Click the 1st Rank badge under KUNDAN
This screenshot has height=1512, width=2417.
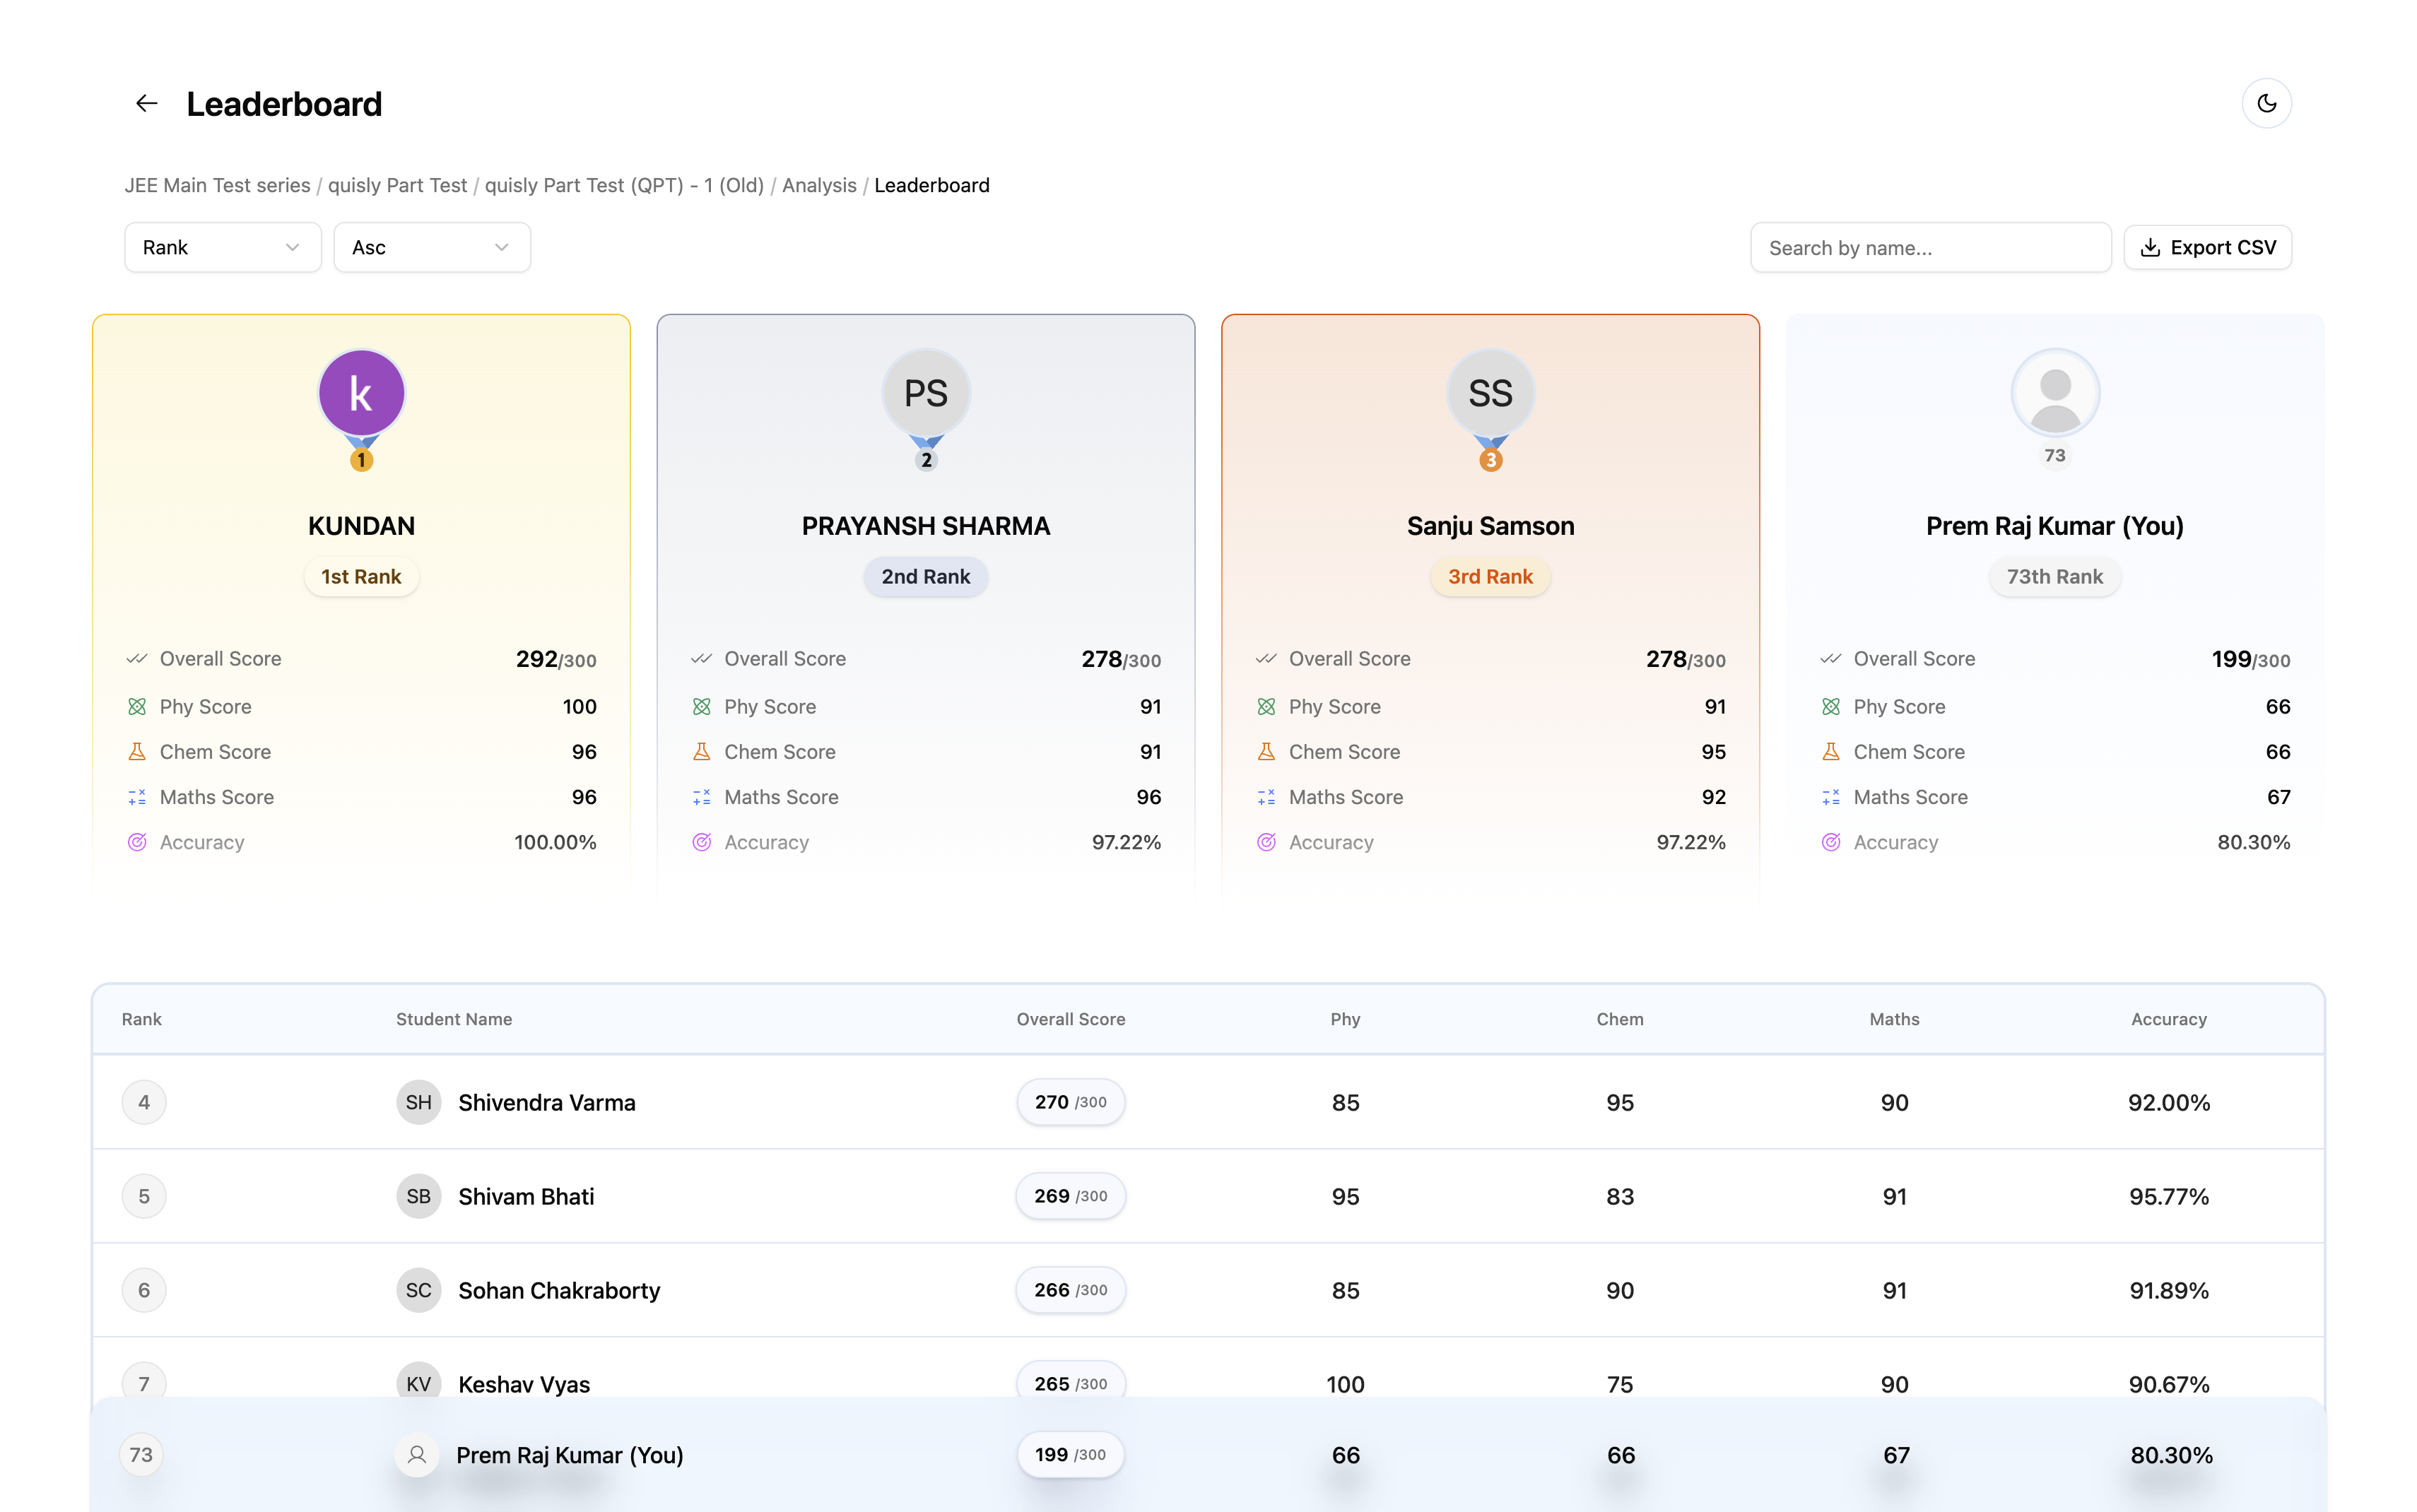click(x=361, y=576)
